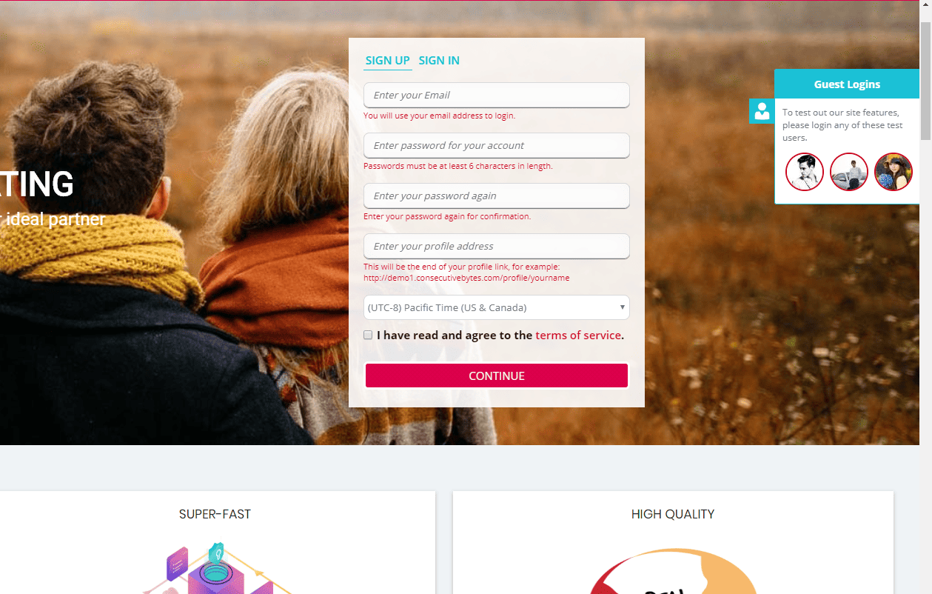Click the password confirmation field
This screenshot has height=594, width=932.
497,196
